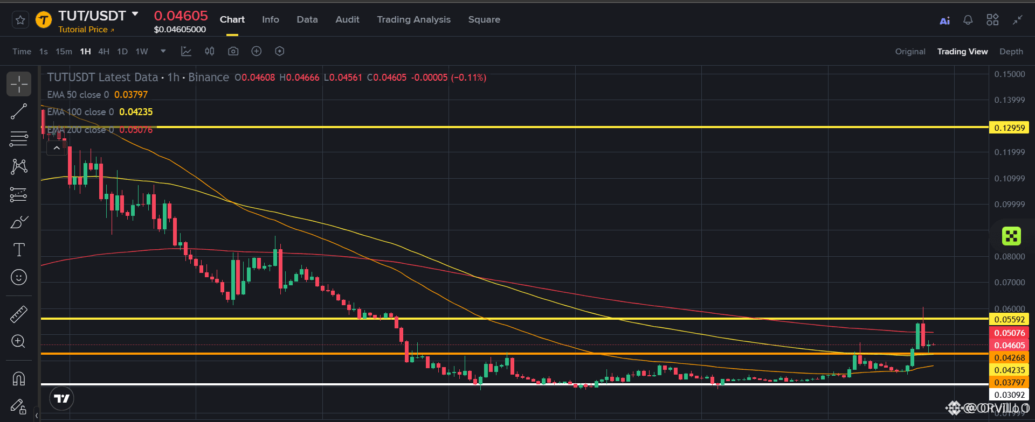The height and width of the screenshot is (422, 1035).
Task: Expand the drawing toolbar side handle
Action: tap(37, 415)
